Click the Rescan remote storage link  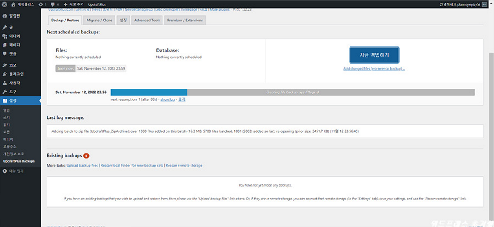tap(184, 165)
